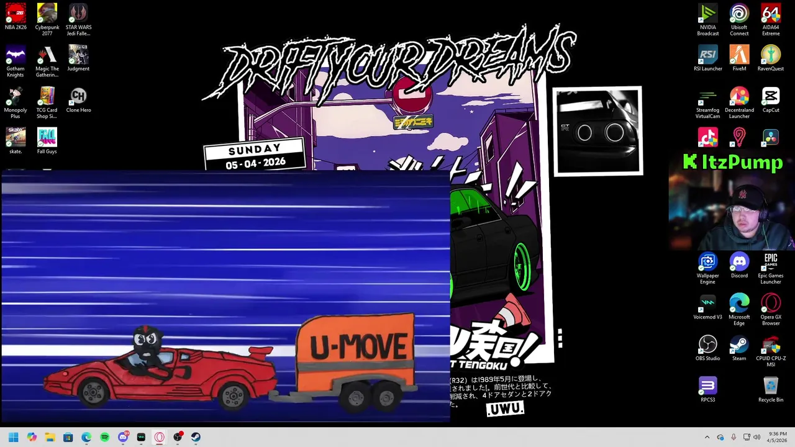This screenshot has height=447, width=795.
Task: Open the NBA 2K26 desktop shortcut
Action: tap(16, 17)
